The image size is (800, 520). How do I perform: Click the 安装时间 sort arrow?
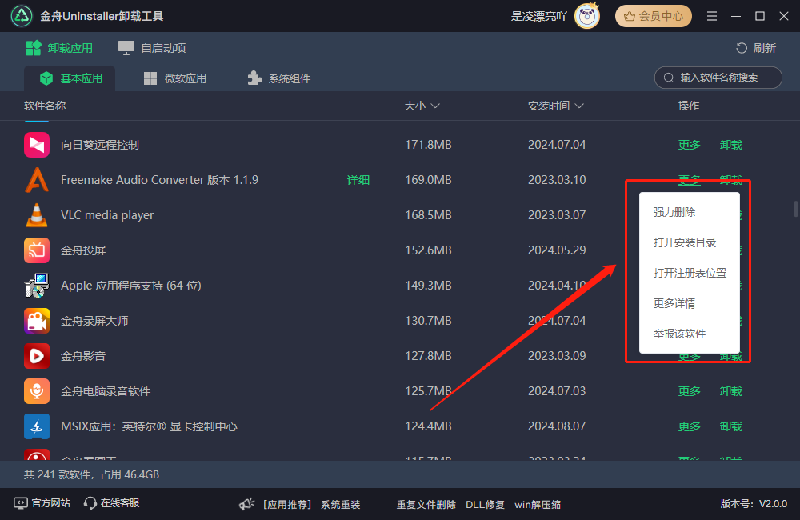[x=578, y=106]
